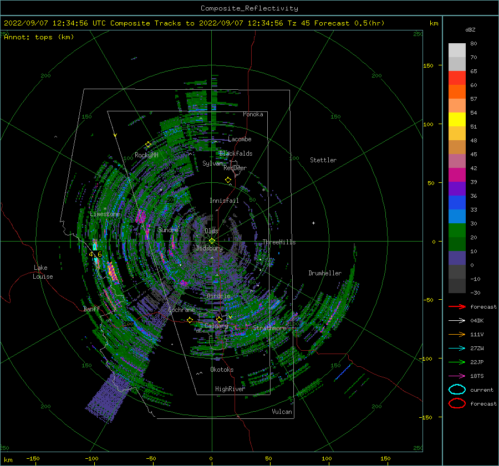Image resolution: width=499 pixels, height=466 pixels.
Task: Click the bright green 30-20 dBZ swatch
Action: coord(457,231)
